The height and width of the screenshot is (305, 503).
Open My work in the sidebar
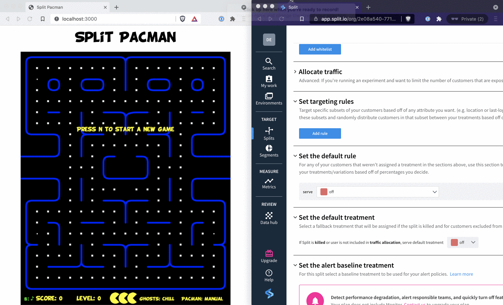click(x=269, y=81)
